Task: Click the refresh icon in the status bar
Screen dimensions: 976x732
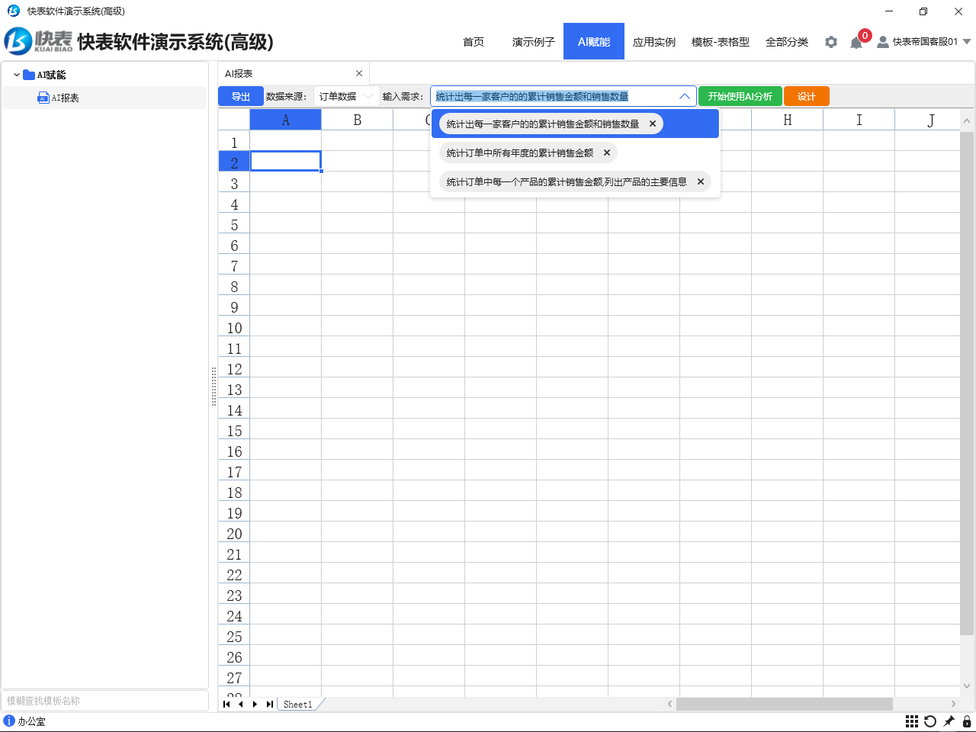Action: (930, 721)
